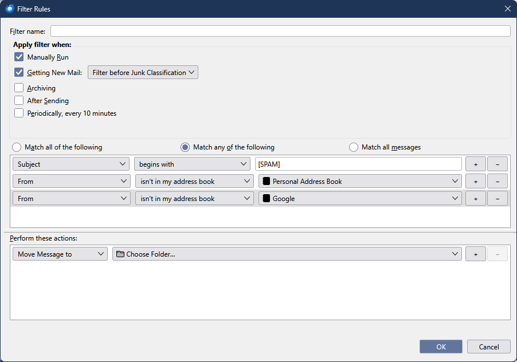The image size is (517, 362).
Task: Click the OK button
Action: 441,347
